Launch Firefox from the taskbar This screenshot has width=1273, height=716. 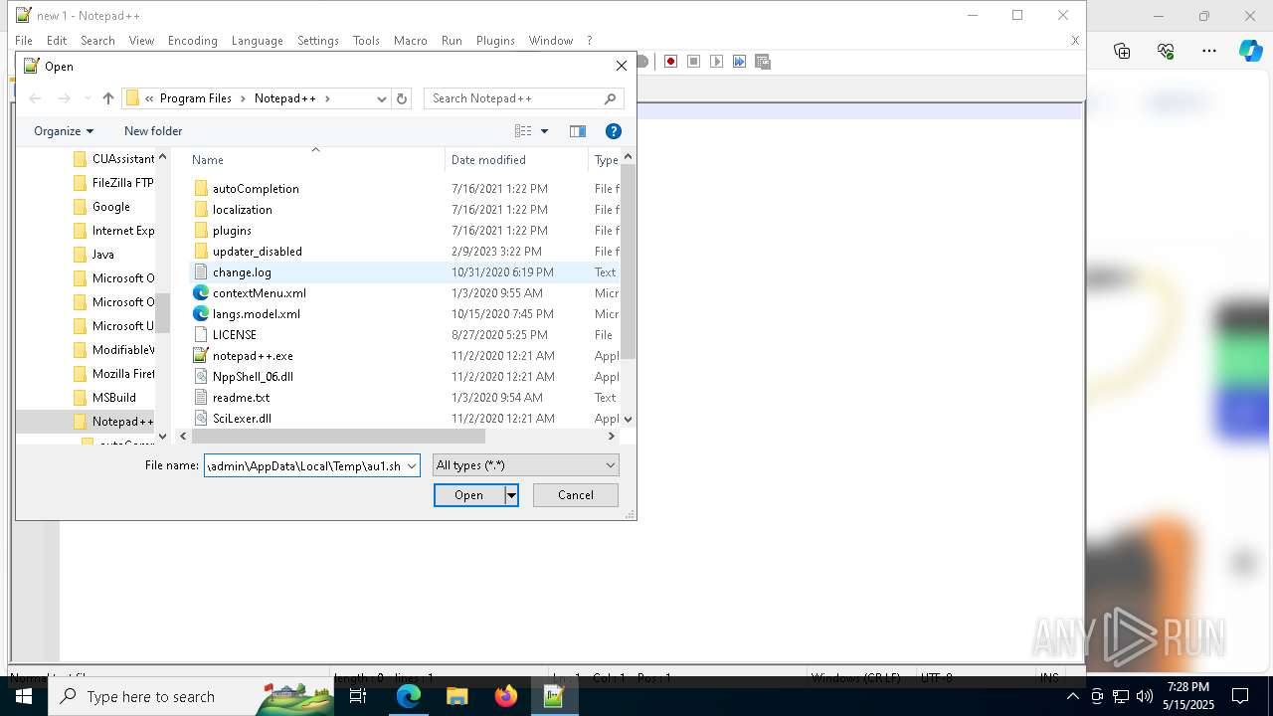[505, 696]
